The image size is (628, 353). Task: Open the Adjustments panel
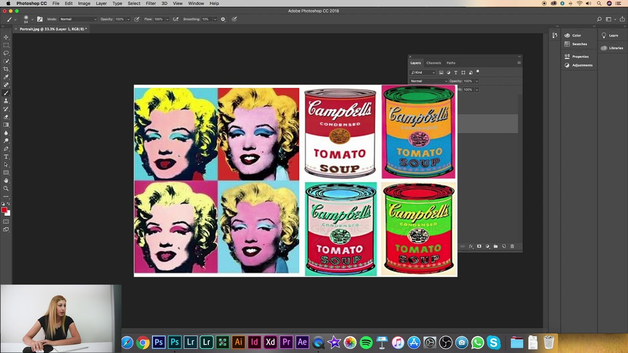[x=578, y=65]
